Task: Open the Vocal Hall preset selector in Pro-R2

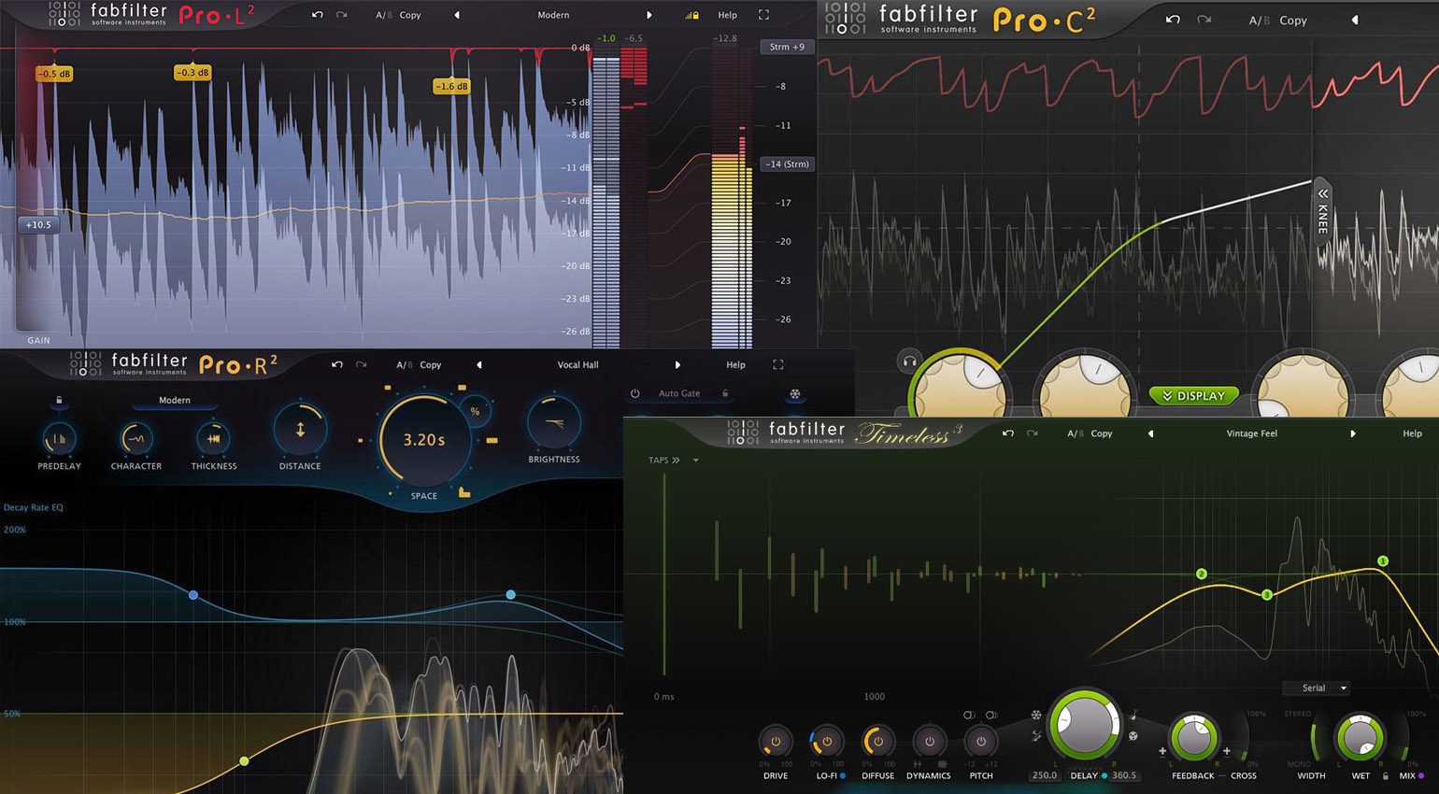Action: (577, 364)
